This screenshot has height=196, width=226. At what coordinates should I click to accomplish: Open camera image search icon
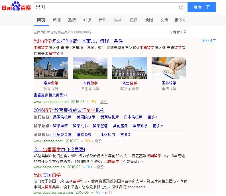point(182,7)
